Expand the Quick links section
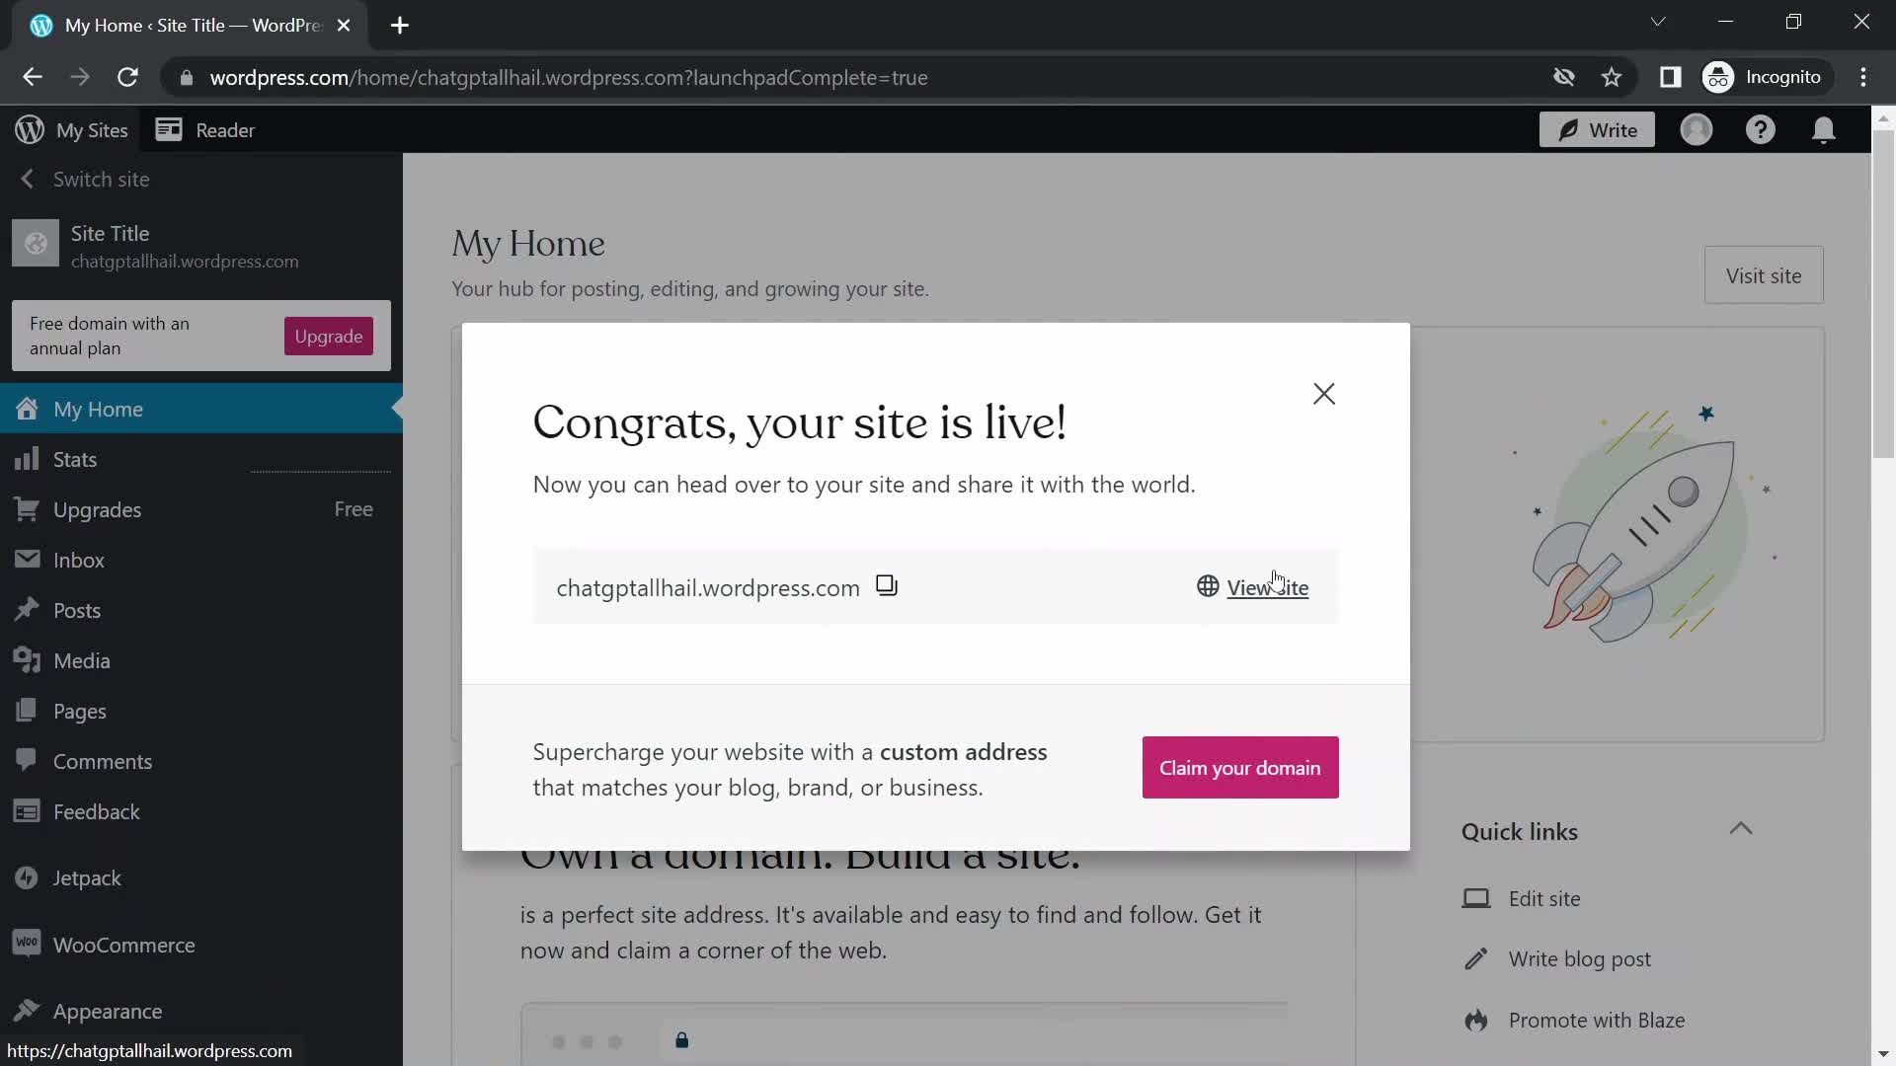 [x=1741, y=830]
